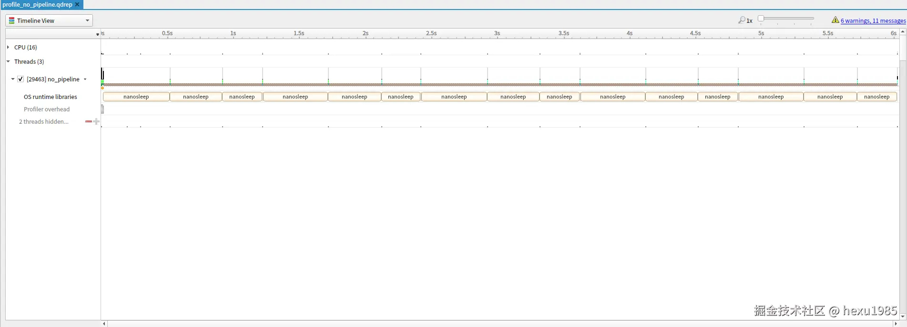Click the 3s mark on time ruler
The width and height of the screenshot is (907, 327).
point(497,33)
